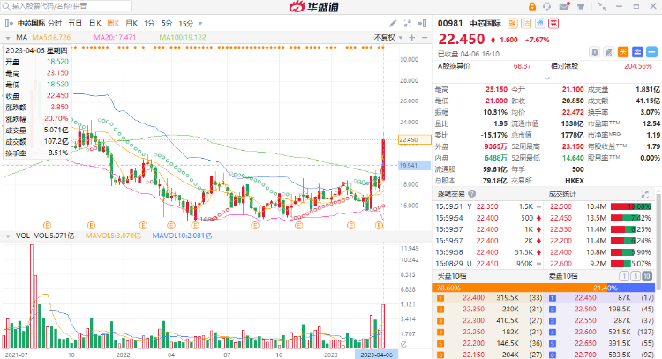Select the 成交统计 tab header
The height and width of the screenshot is (359, 662).
pyautogui.click(x=562, y=194)
